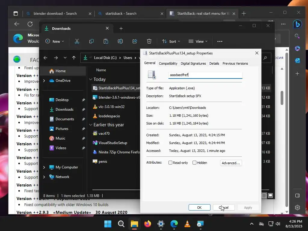Viewport: 308px width, 231px height.
Task: Click the Rename icon in Explorer toolbar
Action: pyautogui.click(x=120, y=41)
